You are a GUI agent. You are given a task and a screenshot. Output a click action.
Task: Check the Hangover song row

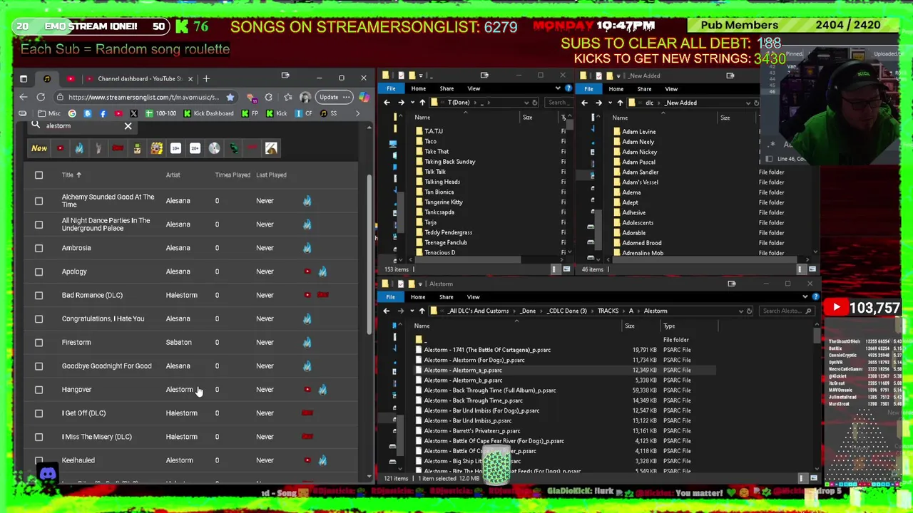(39, 390)
